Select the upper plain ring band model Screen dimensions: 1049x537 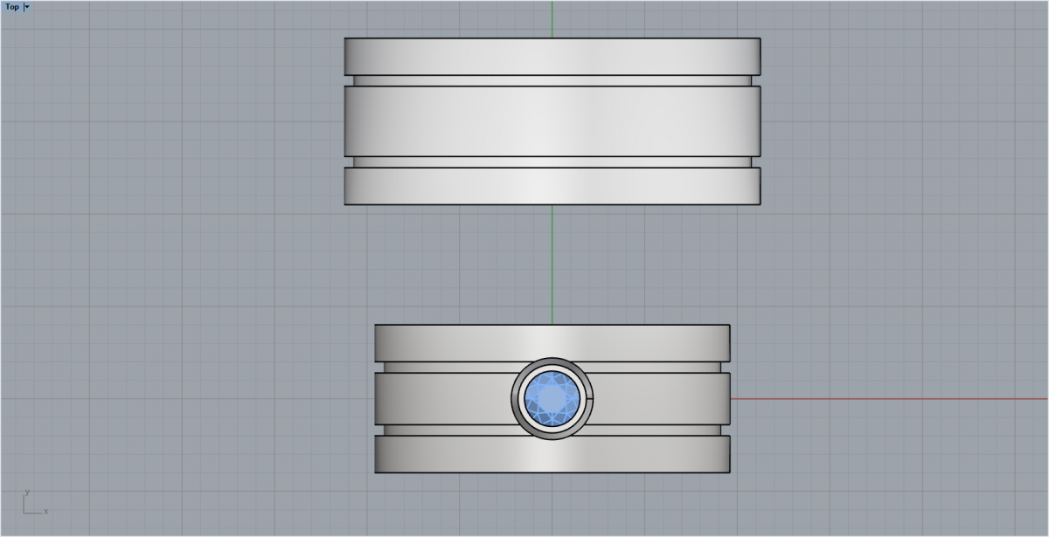point(552,121)
